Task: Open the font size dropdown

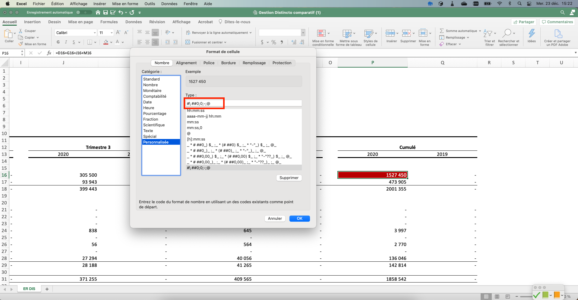Action: tap(110, 32)
